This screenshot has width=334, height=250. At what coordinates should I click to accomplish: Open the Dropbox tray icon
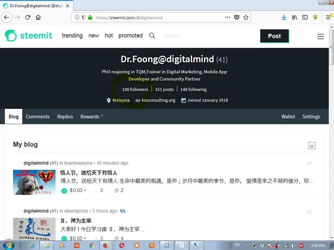coord(262,246)
